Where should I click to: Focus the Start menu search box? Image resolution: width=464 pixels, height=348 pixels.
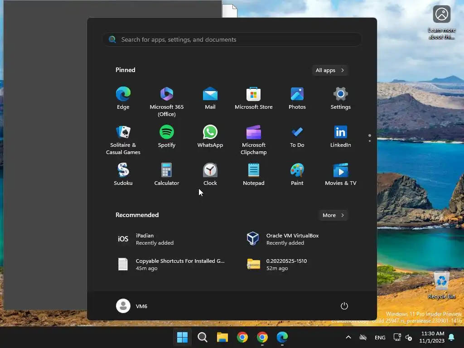(232, 39)
